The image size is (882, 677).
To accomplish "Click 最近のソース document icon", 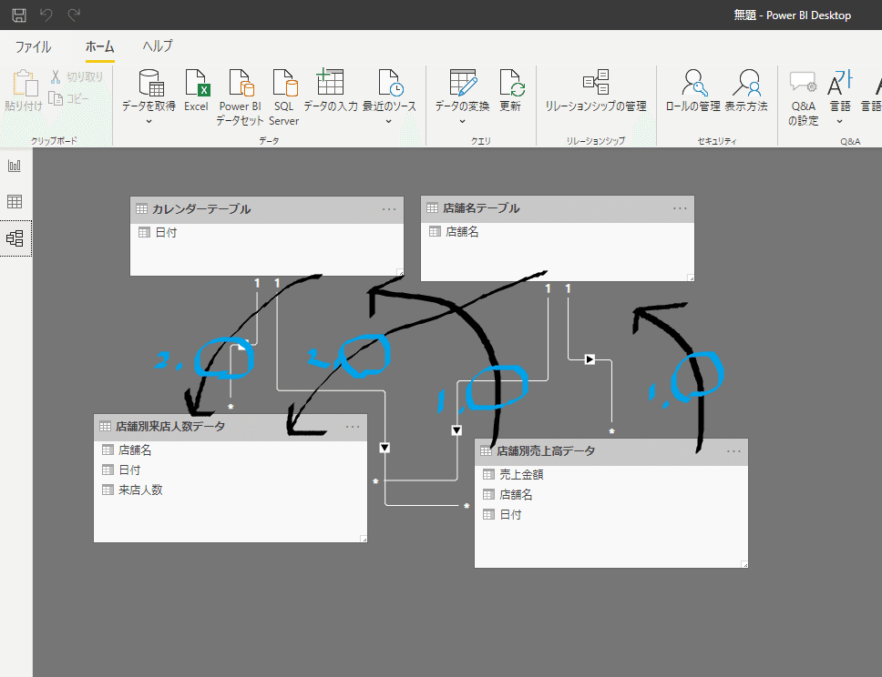I will pyautogui.click(x=390, y=83).
